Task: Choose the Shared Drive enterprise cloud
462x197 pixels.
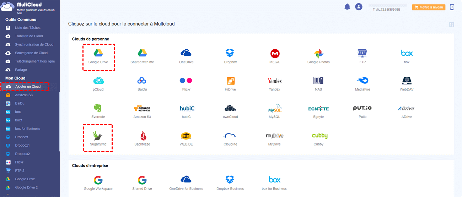Action: [142, 180]
